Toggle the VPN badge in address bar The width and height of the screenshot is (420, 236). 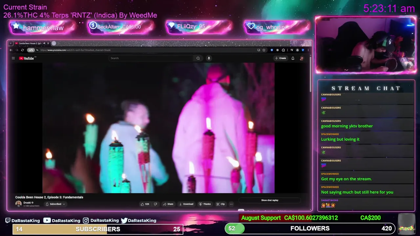tap(31, 50)
